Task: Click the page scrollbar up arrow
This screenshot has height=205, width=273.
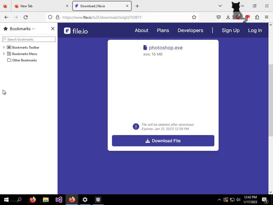Action: click(271, 25)
